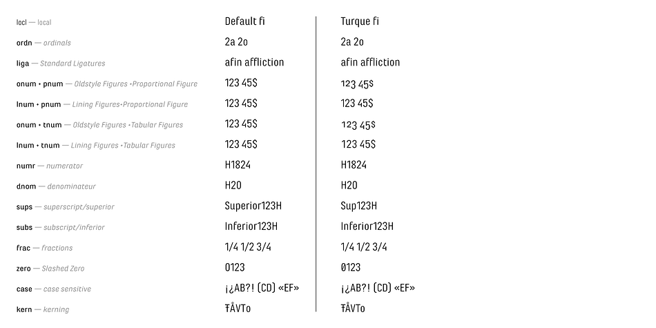656x328 pixels.
Task: Select the numr numerator label
Action: pos(49,166)
